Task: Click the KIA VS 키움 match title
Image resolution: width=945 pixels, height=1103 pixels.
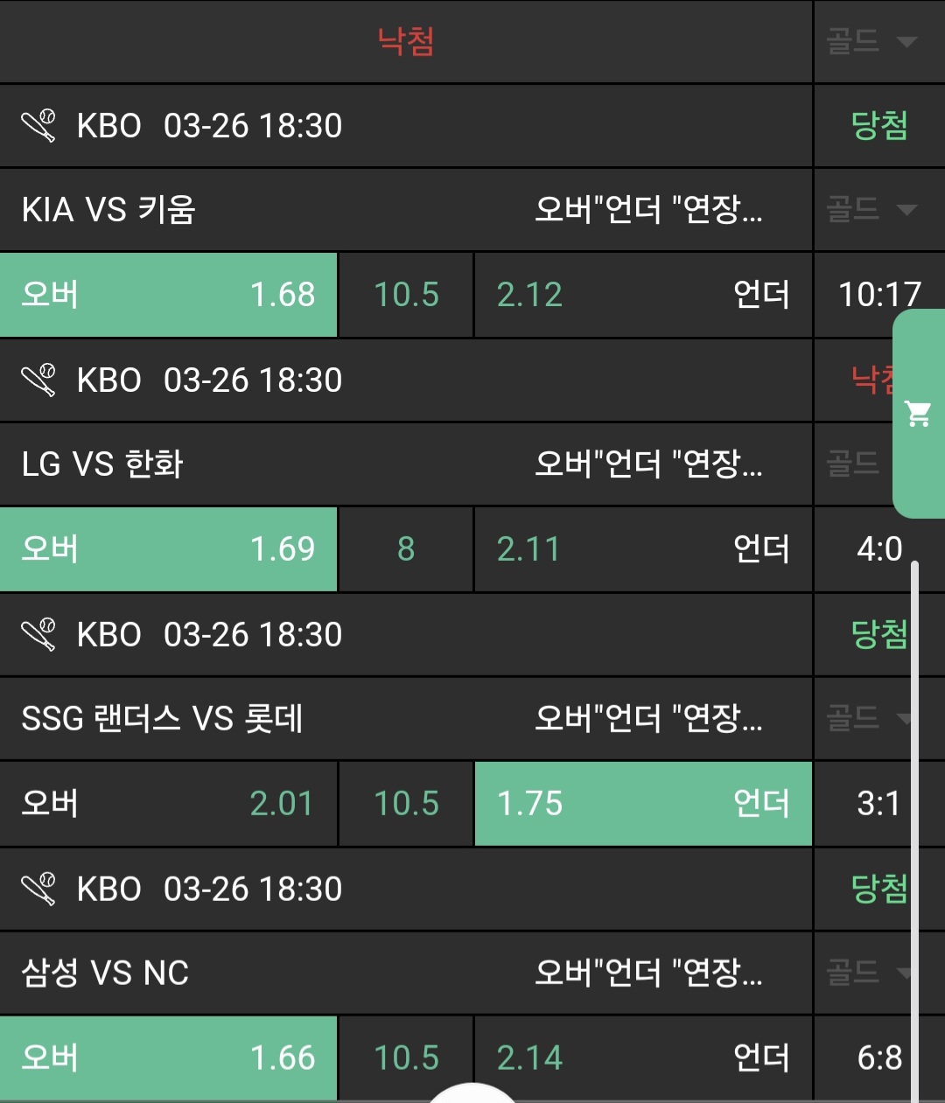Action: click(108, 210)
